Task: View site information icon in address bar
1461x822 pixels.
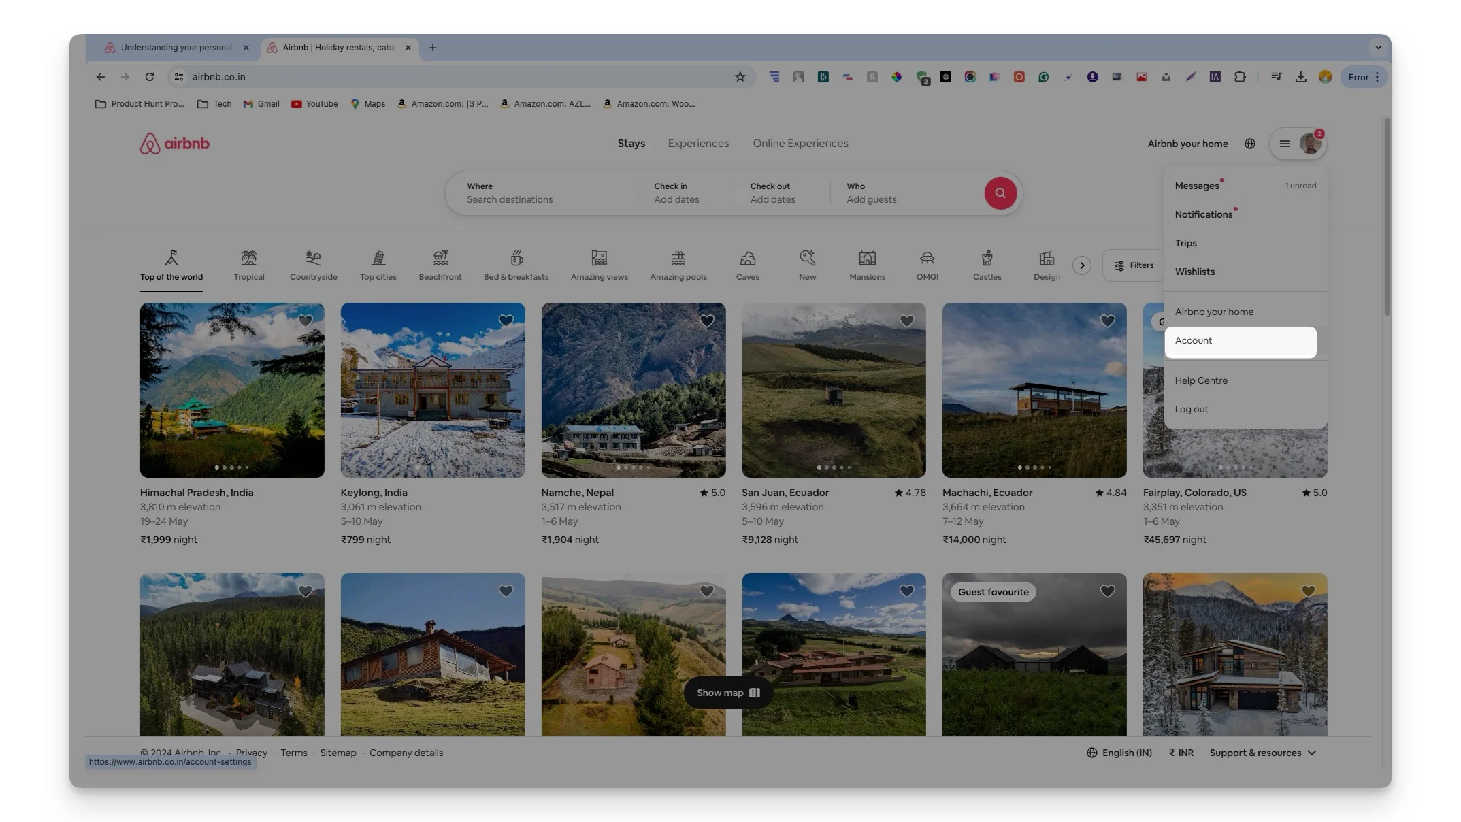Action: pos(179,77)
